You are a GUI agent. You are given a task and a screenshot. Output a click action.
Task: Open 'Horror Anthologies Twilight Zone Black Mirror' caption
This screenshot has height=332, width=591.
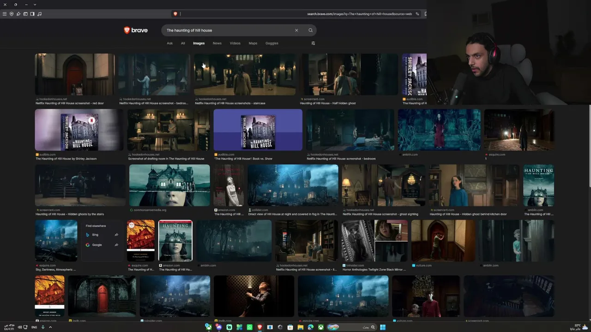374,269
